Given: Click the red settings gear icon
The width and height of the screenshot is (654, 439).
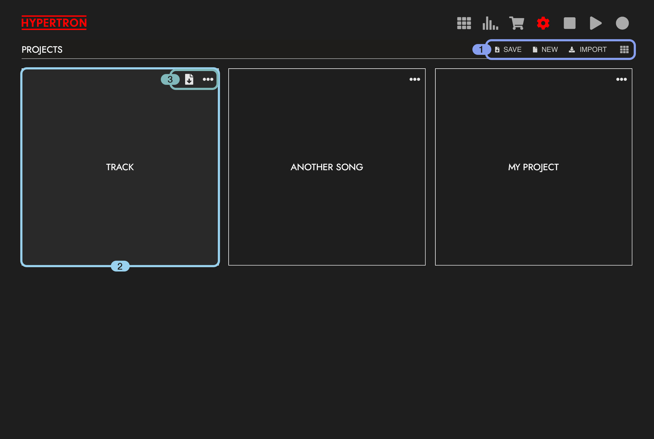Looking at the screenshot, I should 543,23.
